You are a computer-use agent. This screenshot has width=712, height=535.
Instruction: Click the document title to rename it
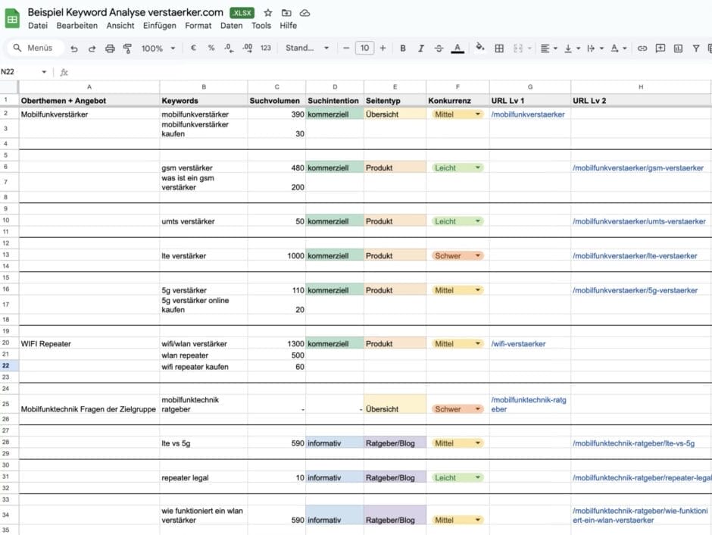pyautogui.click(x=125, y=12)
